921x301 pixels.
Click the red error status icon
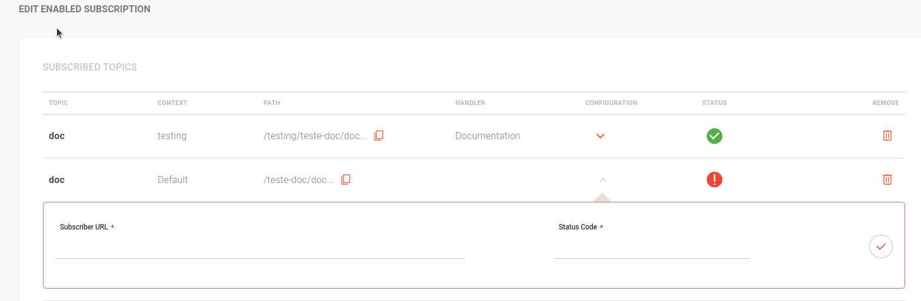point(714,180)
